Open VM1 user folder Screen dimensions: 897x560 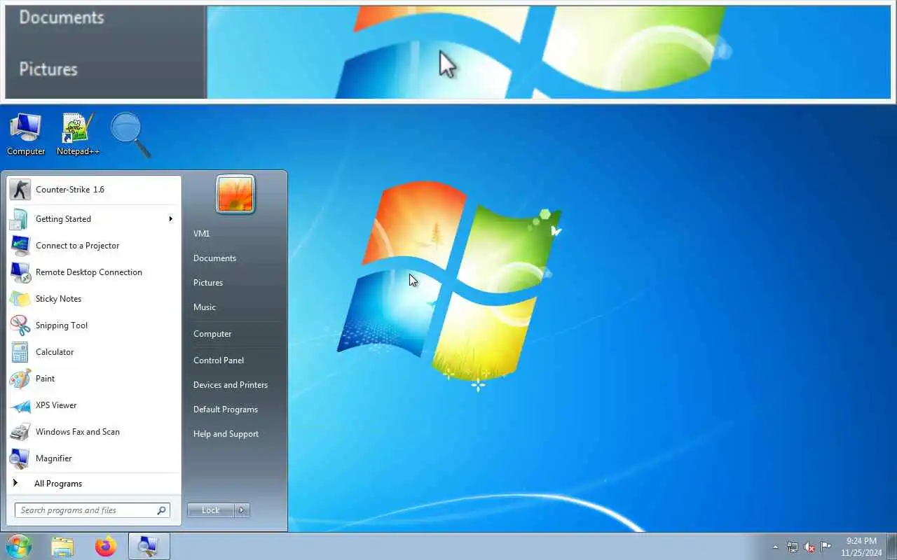pyautogui.click(x=202, y=234)
